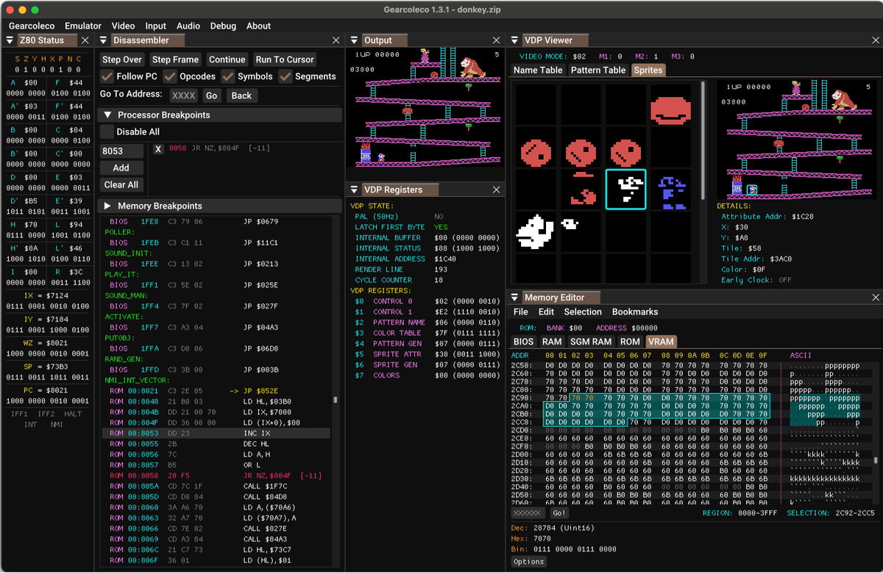Select the INC IX disassembly line
883x573 pixels.
point(216,433)
